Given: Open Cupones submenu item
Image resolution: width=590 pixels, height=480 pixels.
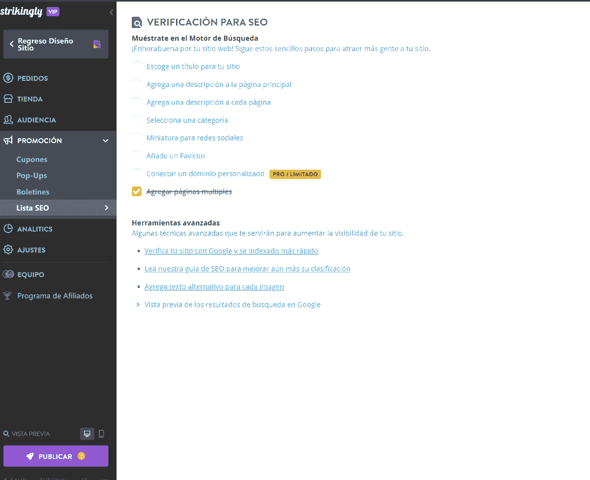Looking at the screenshot, I should (32, 159).
